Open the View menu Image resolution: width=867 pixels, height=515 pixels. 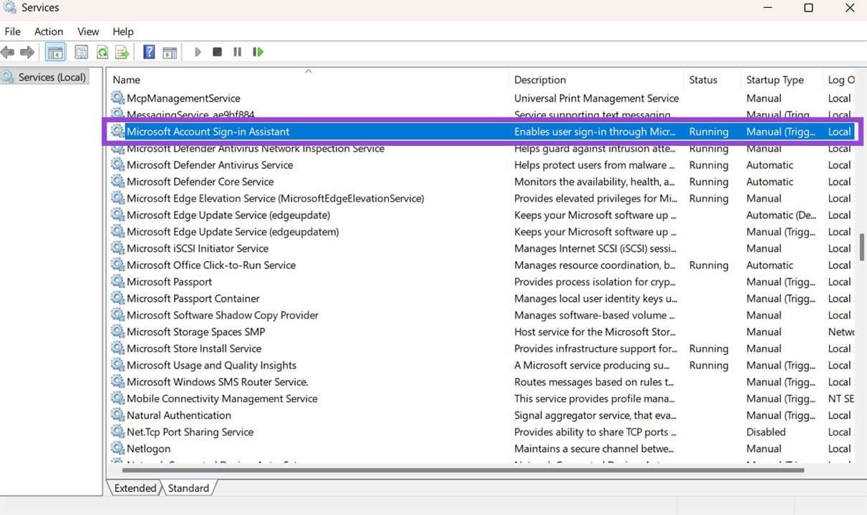(88, 31)
